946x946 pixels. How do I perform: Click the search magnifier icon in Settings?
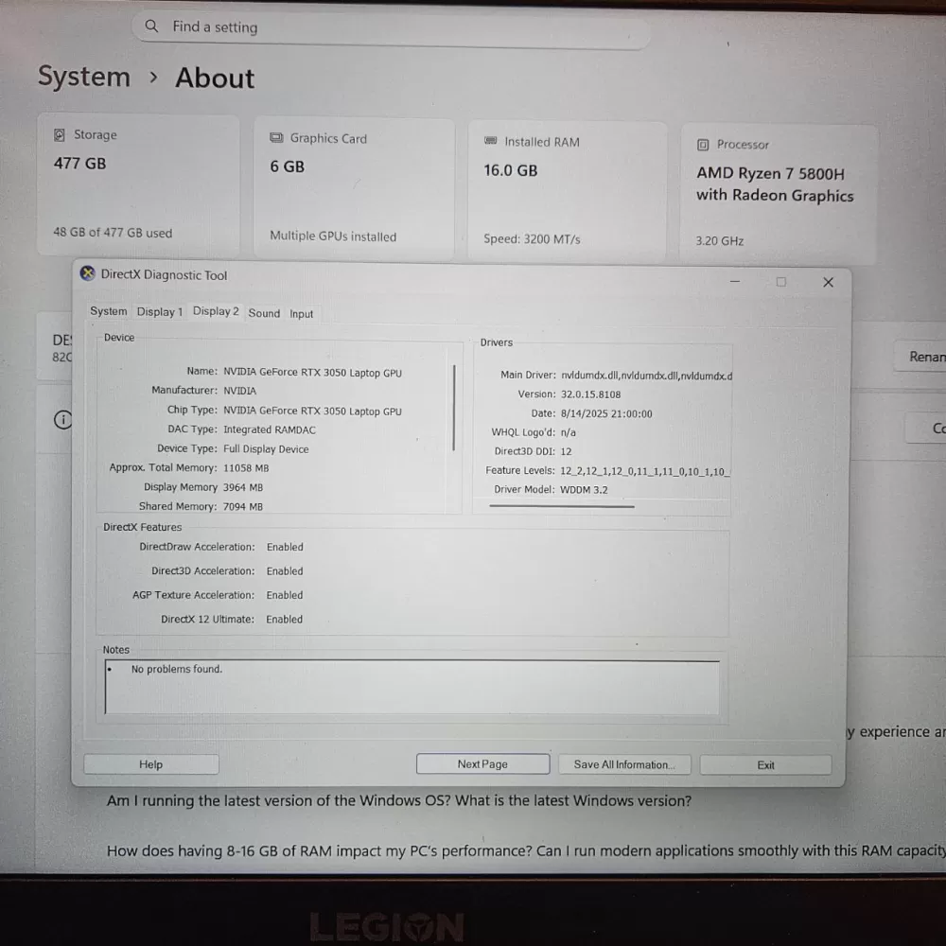pyautogui.click(x=151, y=26)
